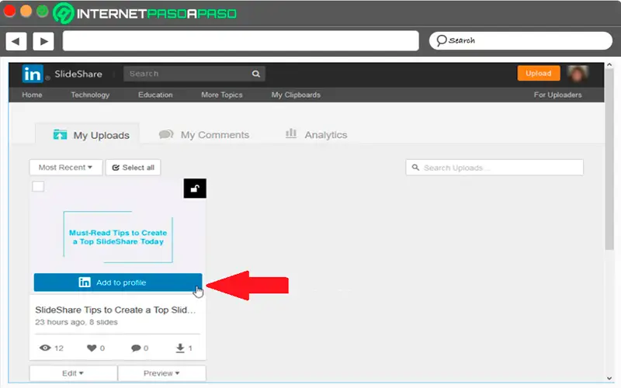
Task: Tick the checkbox on the slide card
Action: click(x=38, y=186)
